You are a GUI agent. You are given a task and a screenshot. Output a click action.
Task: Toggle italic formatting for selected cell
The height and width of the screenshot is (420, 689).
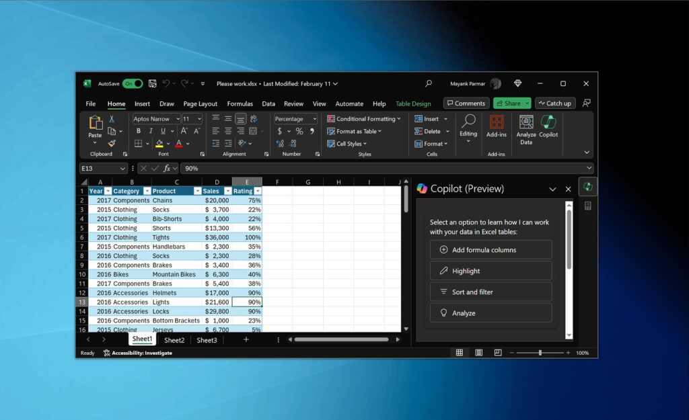[151, 130]
